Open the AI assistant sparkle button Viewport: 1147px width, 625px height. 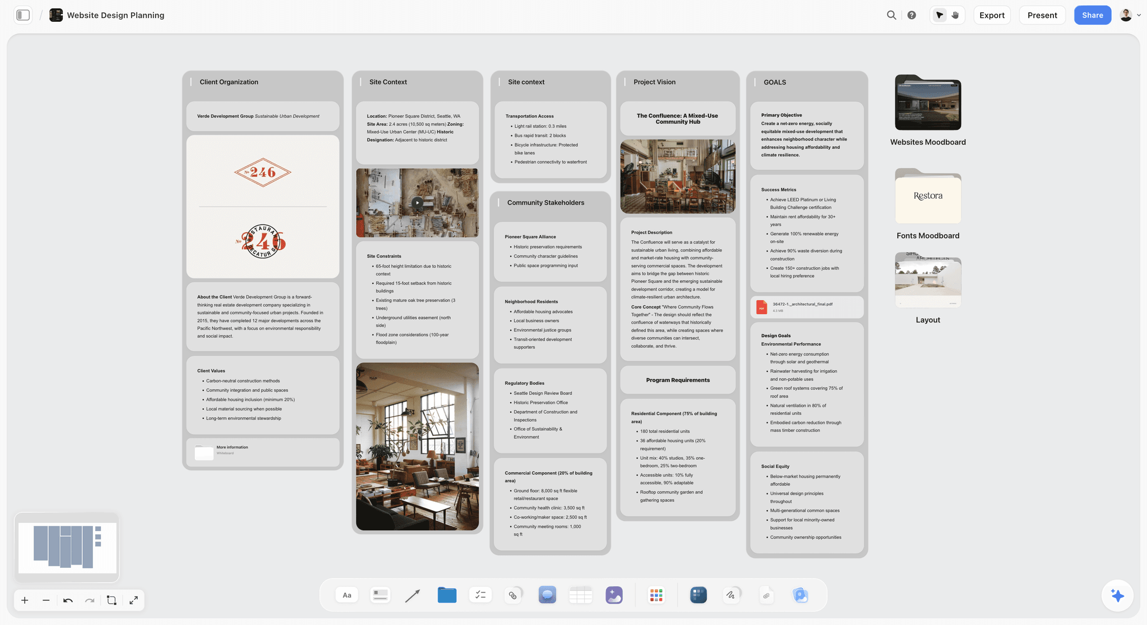(x=1117, y=596)
